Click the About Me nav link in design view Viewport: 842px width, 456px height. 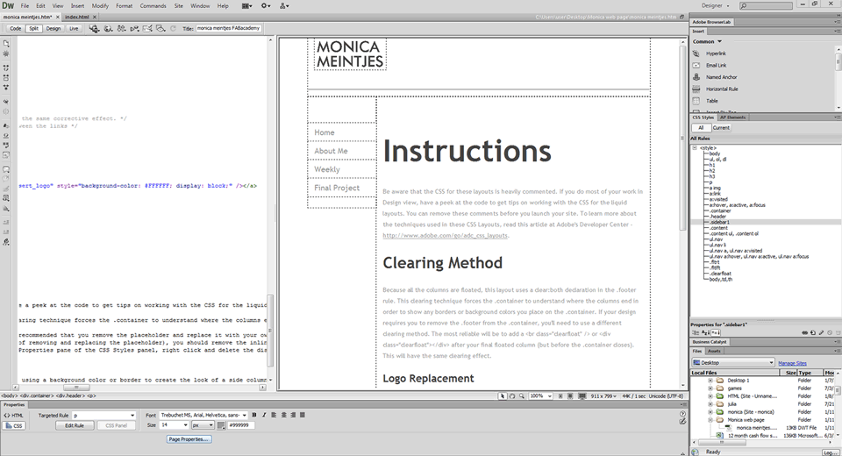(331, 151)
